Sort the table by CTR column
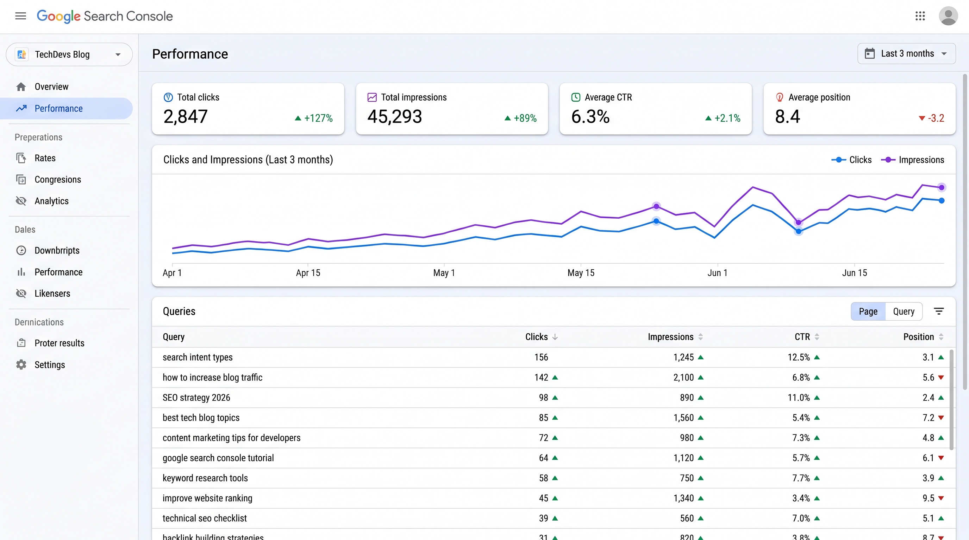 [x=807, y=337]
